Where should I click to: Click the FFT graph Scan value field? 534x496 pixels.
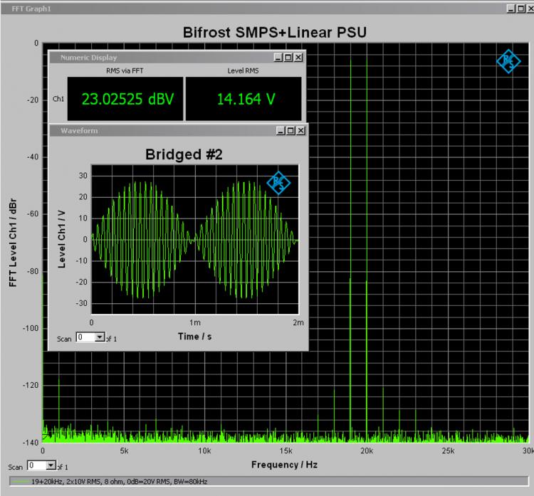pos(37,465)
